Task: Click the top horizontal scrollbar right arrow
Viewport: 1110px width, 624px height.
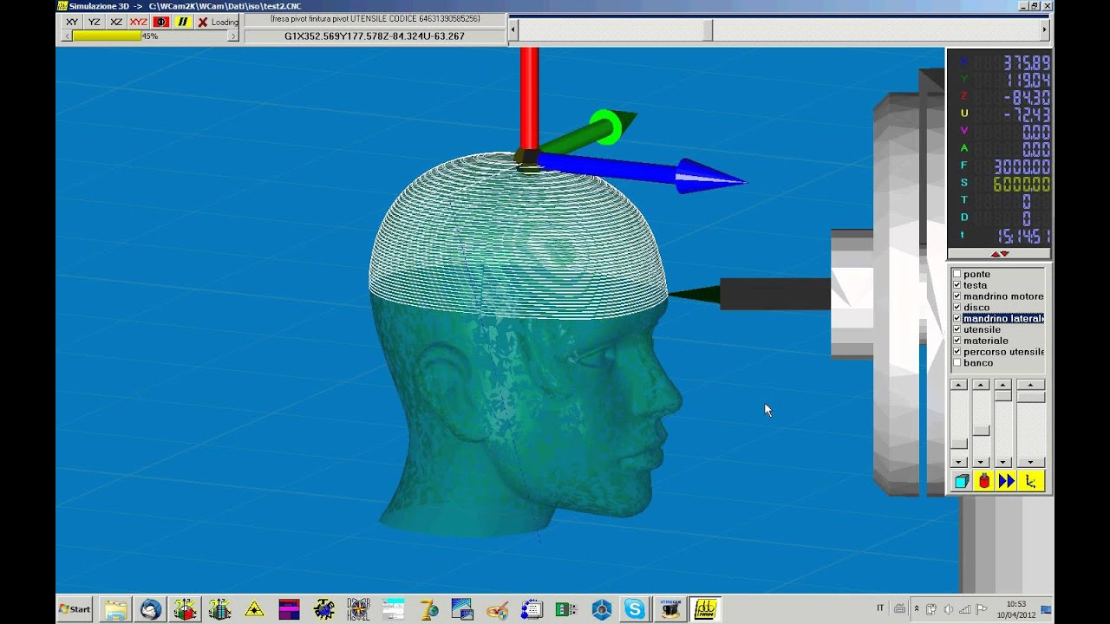Action: pyautogui.click(x=1044, y=29)
